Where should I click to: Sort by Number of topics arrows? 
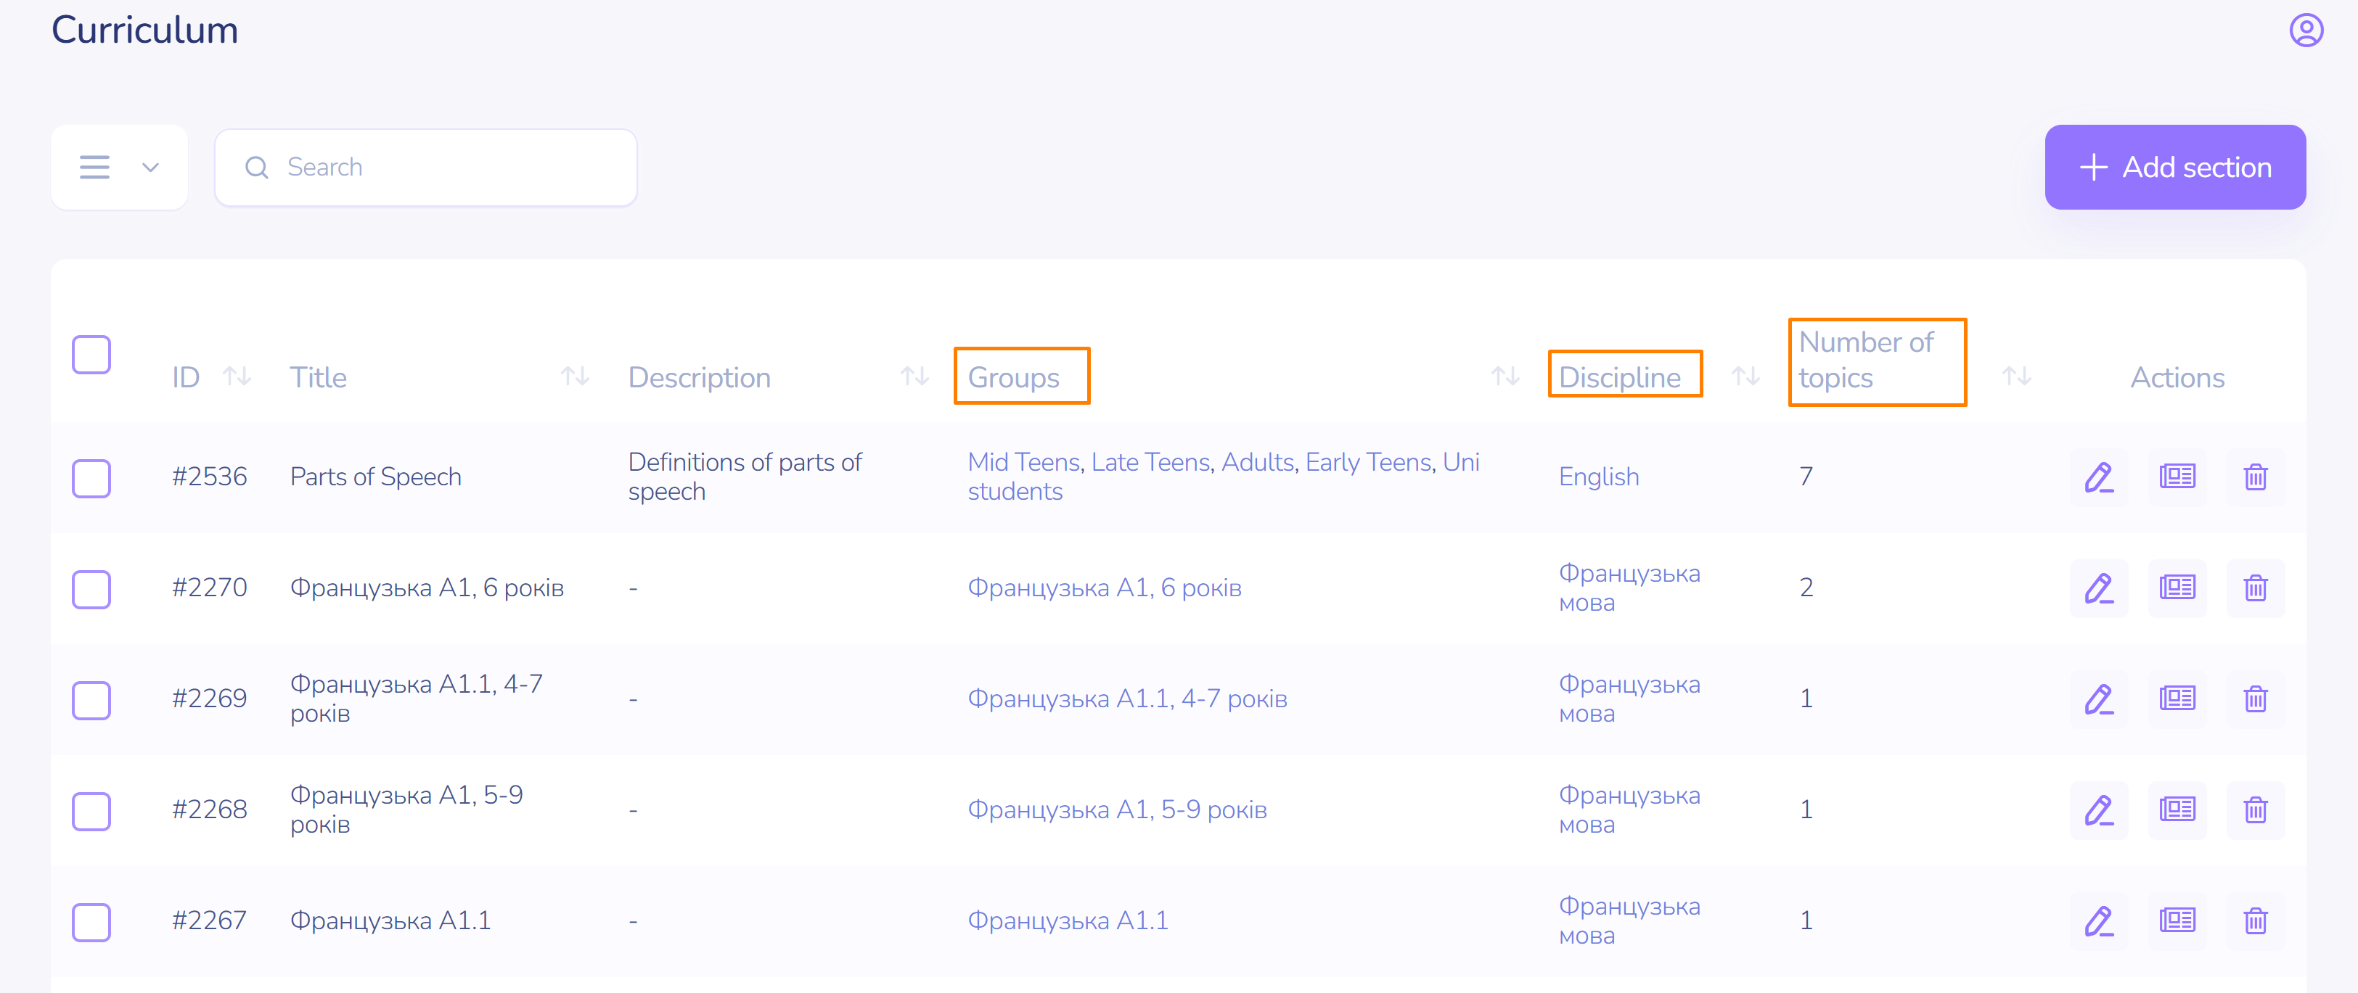click(x=2015, y=376)
